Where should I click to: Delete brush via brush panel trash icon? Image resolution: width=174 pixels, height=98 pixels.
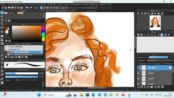(x=26, y=57)
